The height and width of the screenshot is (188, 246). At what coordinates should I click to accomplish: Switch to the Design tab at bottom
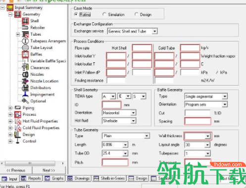pos(138,178)
